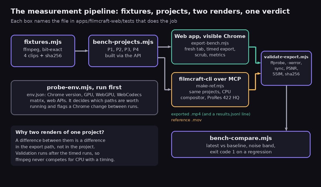The image size is (321, 187).
Task: Select the bench-projects.mjs heading
Action: [x=123, y=42]
